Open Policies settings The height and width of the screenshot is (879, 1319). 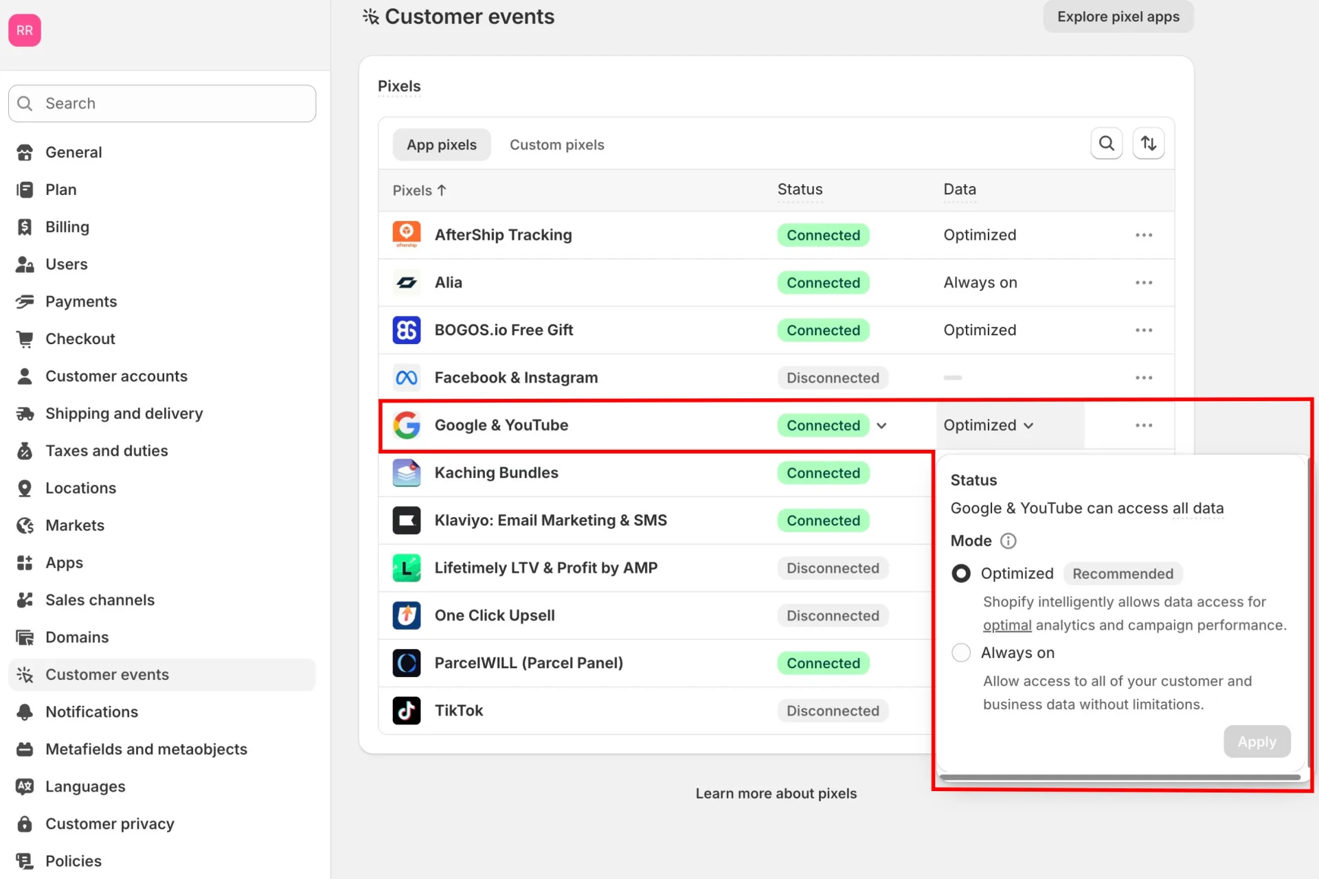pyautogui.click(x=162, y=861)
